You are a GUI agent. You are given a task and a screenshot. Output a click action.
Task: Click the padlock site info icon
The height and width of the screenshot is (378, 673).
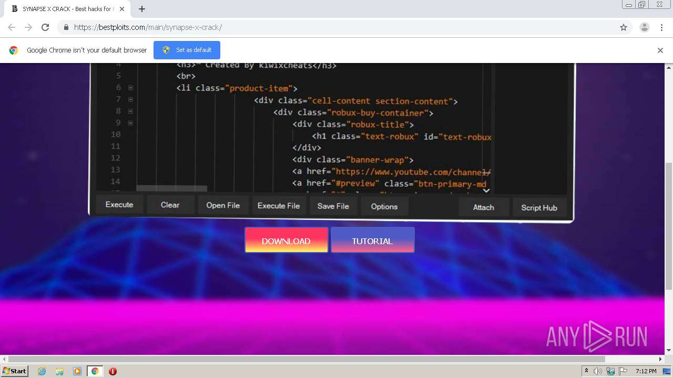click(x=66, y=27)
